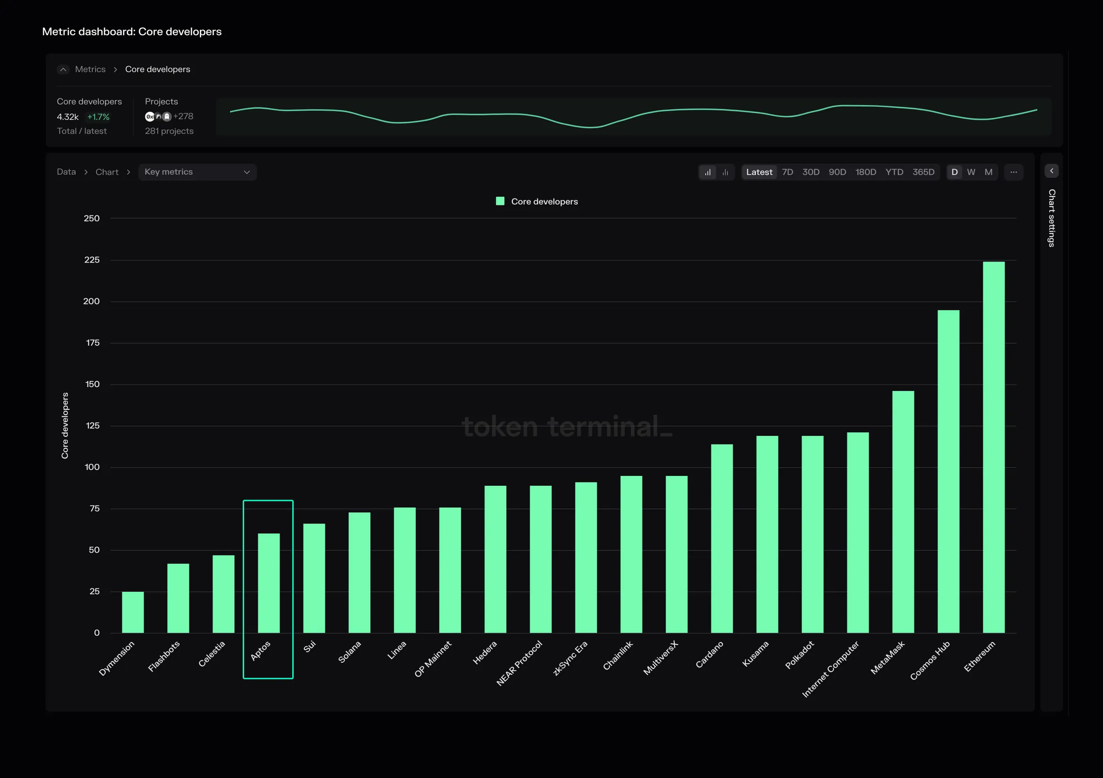This screenshot has height=778, width=1103.
Task: Switch to the 30D time range
Action: [x=811, y=172]
